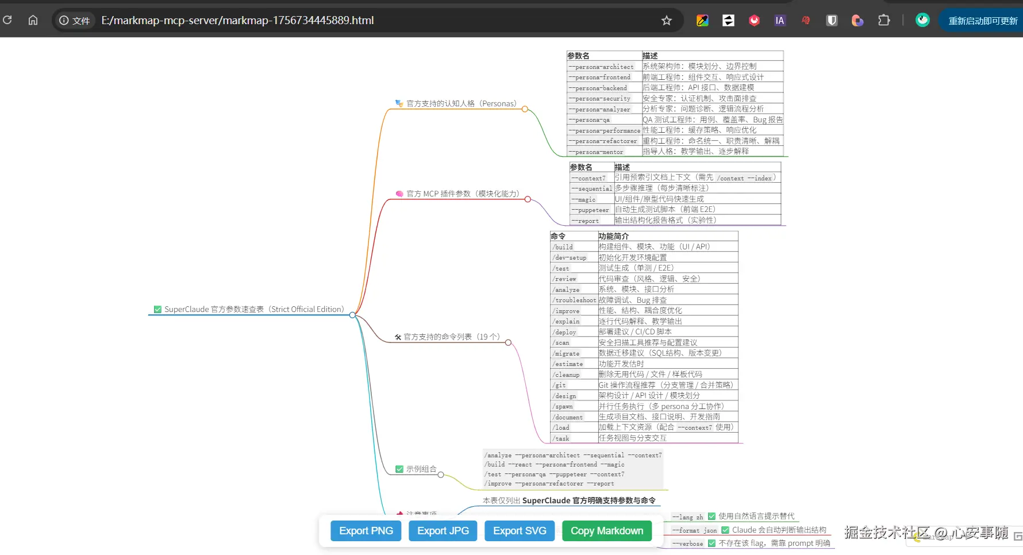
Task: Open the gray shield extension icon
Action: point(832,21)
